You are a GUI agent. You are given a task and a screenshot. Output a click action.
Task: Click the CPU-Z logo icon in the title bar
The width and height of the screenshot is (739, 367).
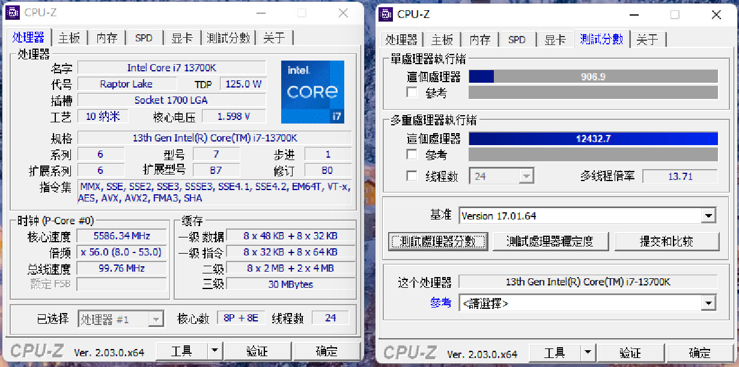coord(14,11)
